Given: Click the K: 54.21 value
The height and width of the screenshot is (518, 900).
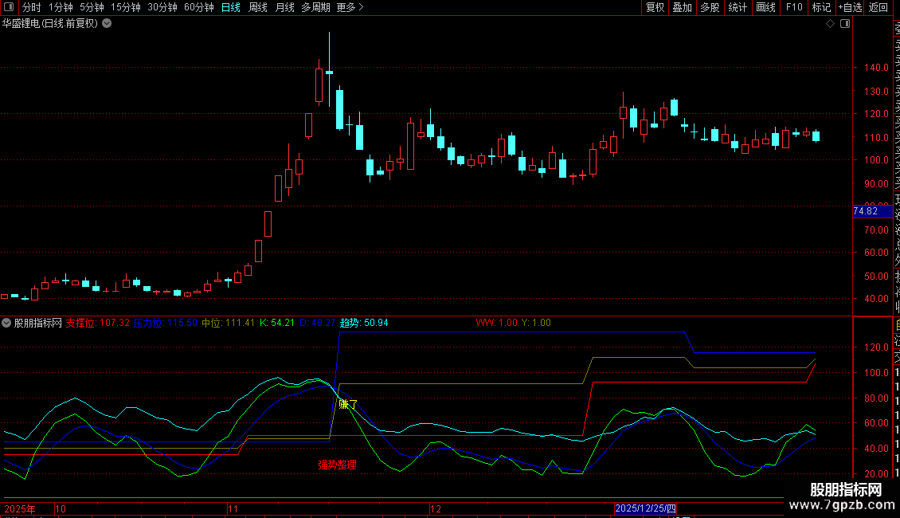Looking at the screenshot, I should (277, 323).
